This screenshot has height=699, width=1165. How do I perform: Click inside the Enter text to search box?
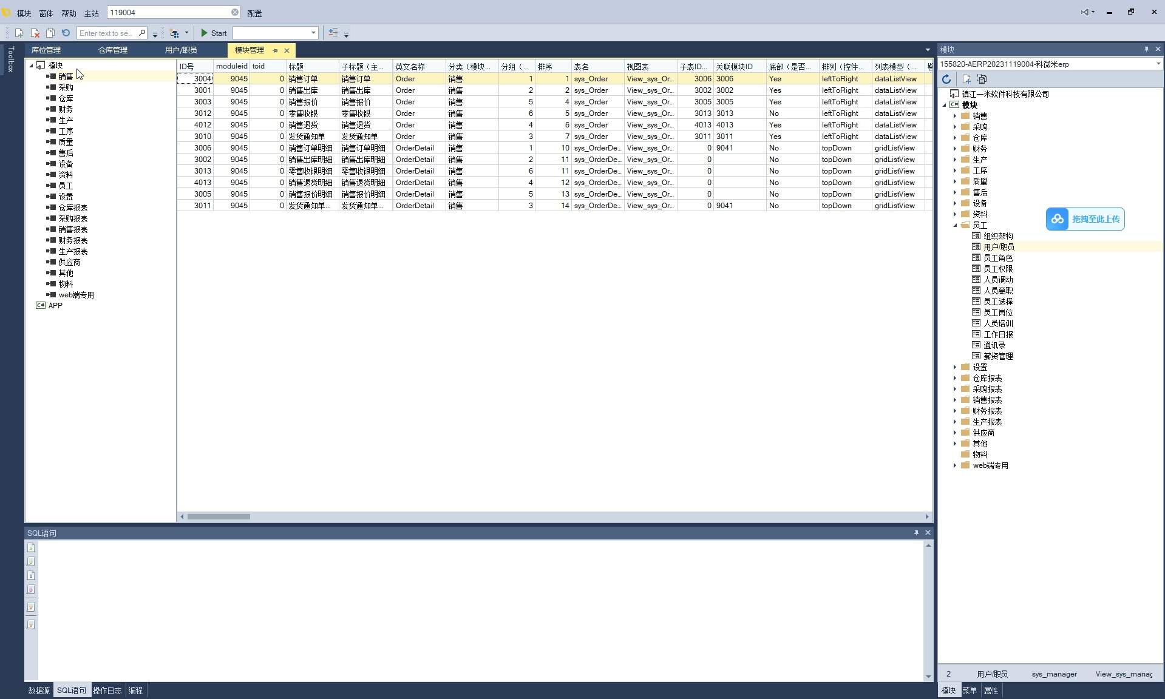coord(109,33)
